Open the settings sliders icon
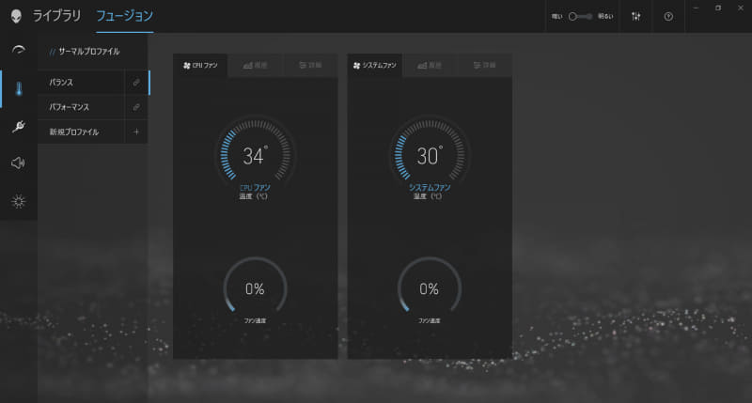752x403 pixels. (x=636, y=16)
